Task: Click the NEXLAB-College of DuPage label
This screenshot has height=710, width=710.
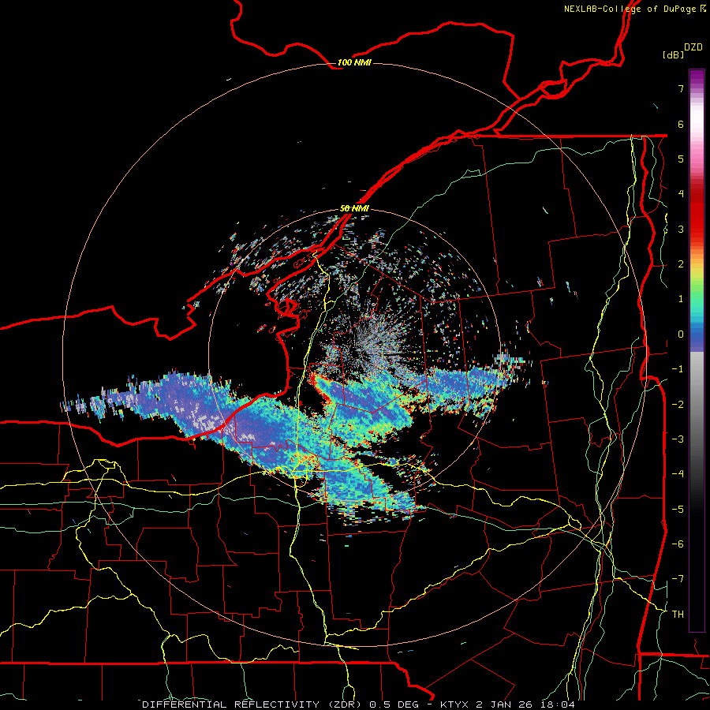Action: pyautogui.click(x=630, y=9)
